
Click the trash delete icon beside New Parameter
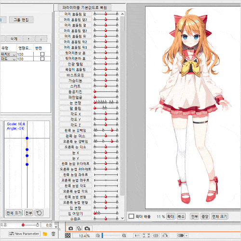point(54,234)
